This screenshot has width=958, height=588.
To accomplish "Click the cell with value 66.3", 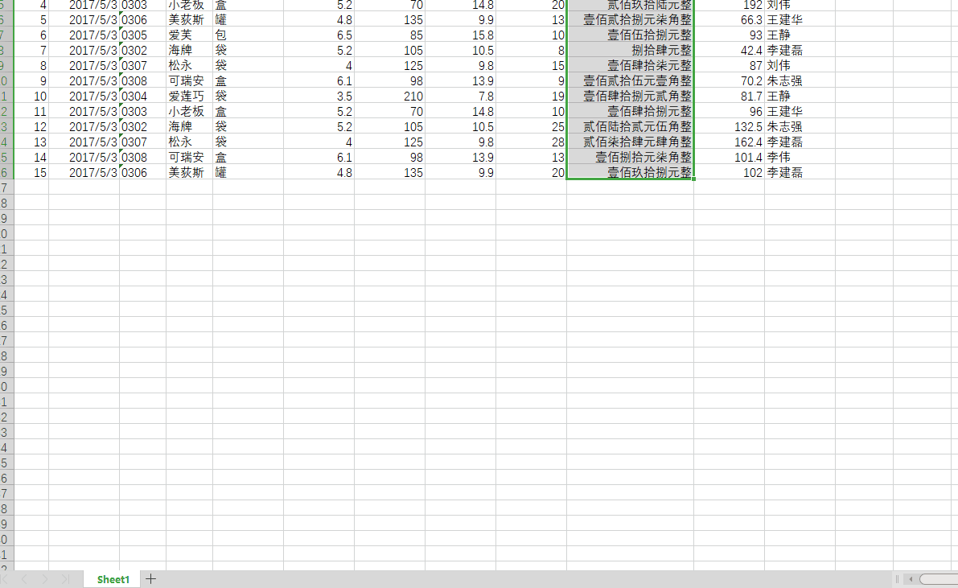I will click(729, 19).
